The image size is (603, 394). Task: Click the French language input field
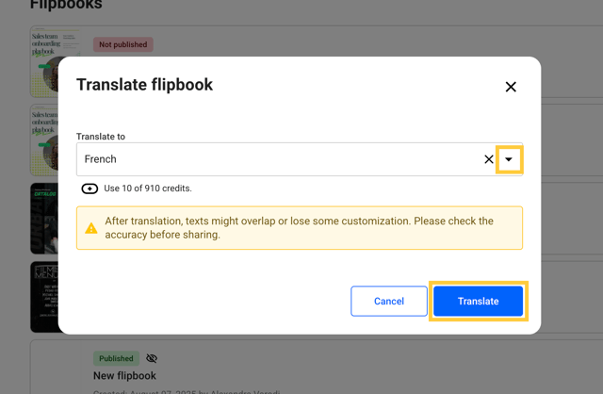pyautogui.click(x=278, y=159)
